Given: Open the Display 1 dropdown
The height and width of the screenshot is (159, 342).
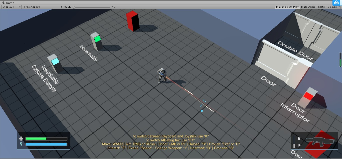Looking at the screenshot, I should (x=12, y=7).
